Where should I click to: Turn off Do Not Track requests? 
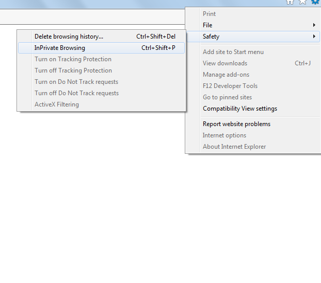click(76, 93)
